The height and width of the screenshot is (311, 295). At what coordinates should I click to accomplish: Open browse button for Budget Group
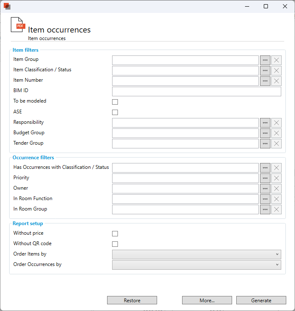[x=265, y=133]
